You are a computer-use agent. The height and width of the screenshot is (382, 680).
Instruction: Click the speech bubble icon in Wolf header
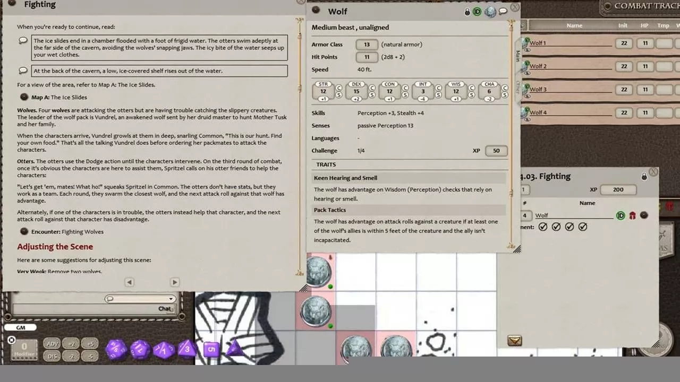[x=503, y=11]
